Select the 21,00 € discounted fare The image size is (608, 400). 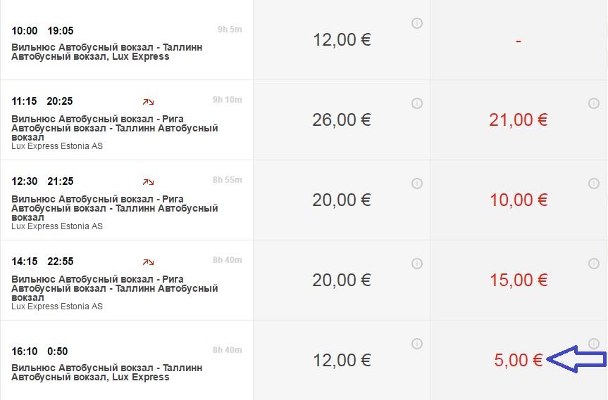coord(518,120)
